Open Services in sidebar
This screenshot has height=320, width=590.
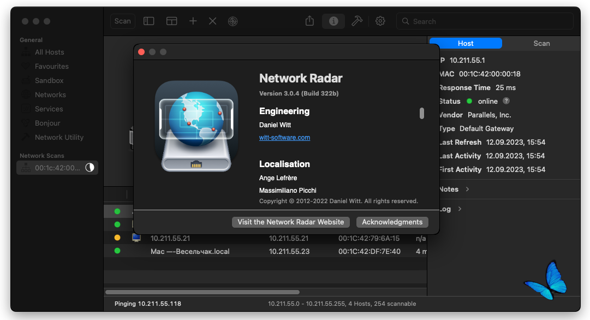point(49,109)
